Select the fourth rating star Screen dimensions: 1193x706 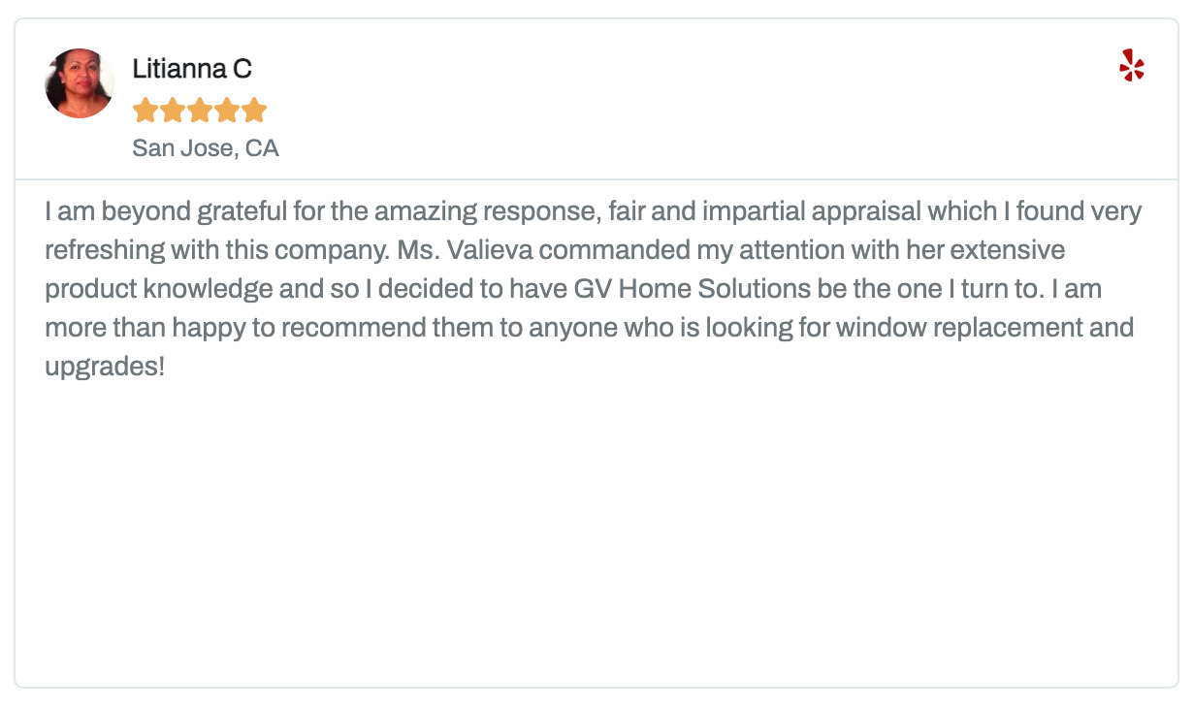(x=227, y=111)
